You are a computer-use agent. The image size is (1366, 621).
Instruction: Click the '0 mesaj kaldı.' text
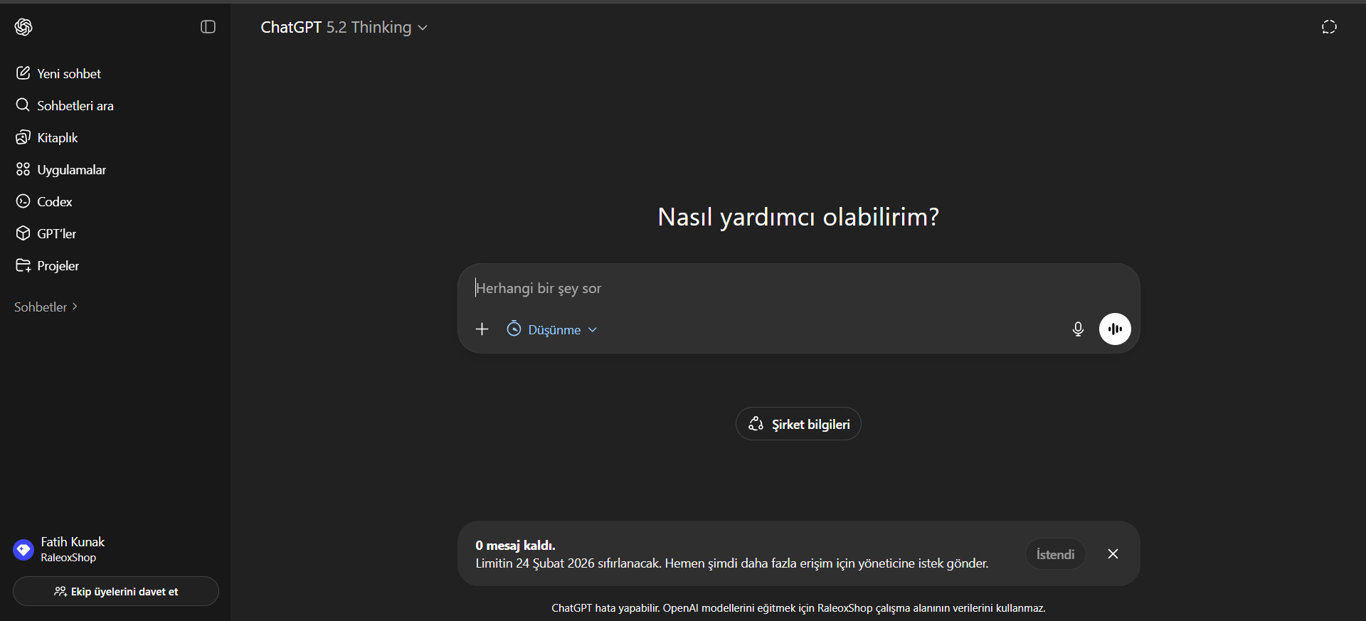pos(515,546)
